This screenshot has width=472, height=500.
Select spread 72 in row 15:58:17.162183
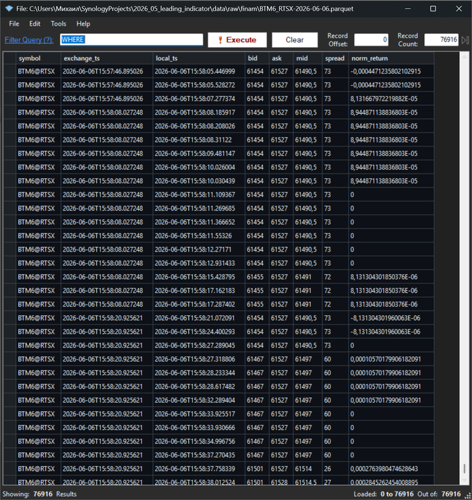335,291
